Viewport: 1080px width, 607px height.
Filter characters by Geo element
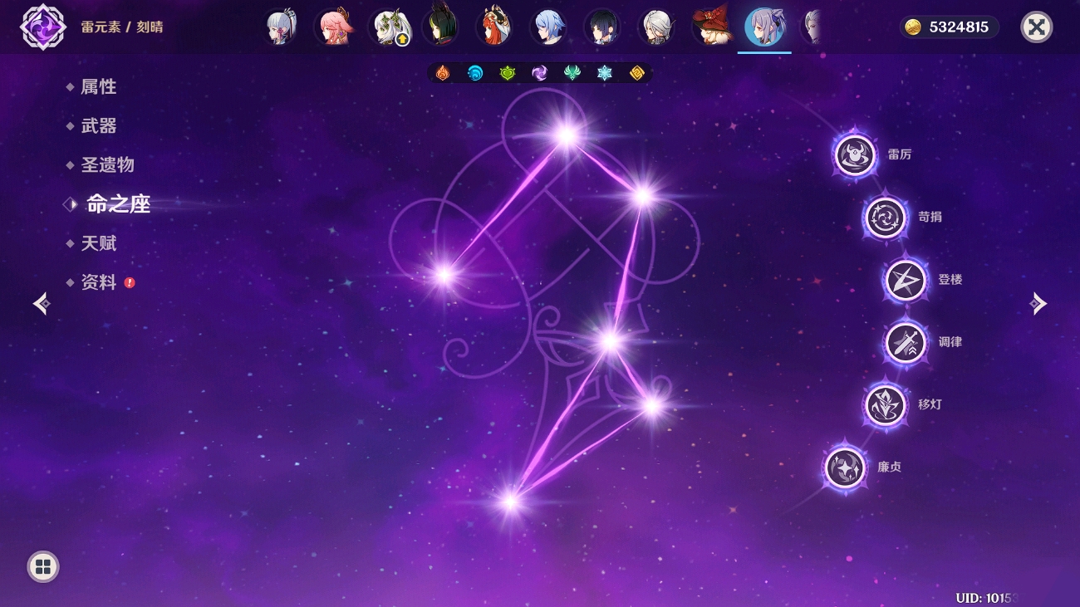pos(637,73)
